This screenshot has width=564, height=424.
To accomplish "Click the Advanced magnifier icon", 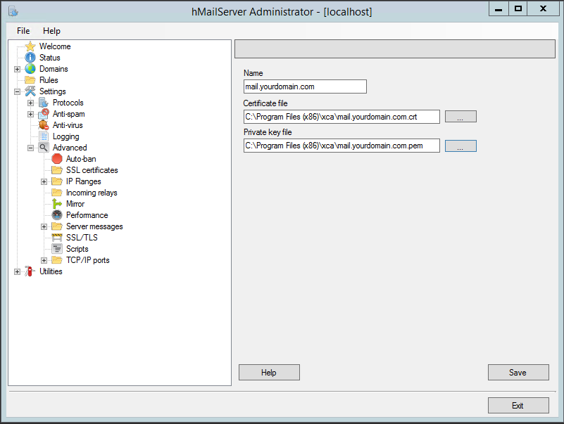I will (x=44, y=148).
